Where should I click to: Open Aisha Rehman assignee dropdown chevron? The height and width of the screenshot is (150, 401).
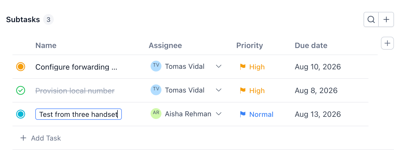219,114
